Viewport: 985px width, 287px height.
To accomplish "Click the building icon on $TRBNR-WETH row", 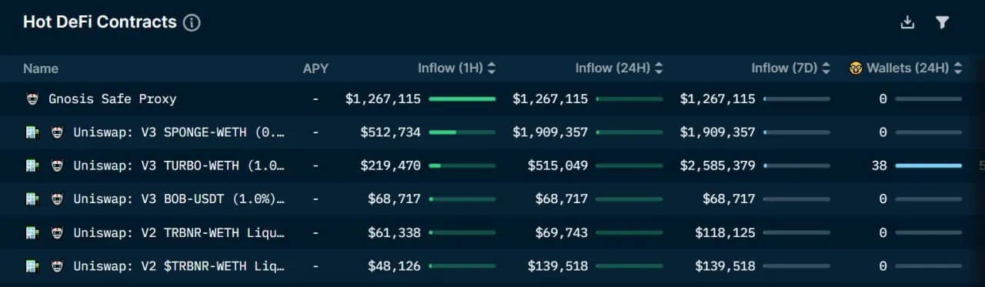I will [x=32, y=266].
